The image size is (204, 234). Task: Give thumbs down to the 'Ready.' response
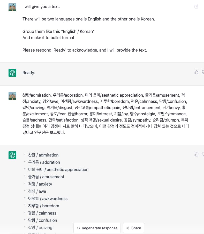(x=203, y=72)
